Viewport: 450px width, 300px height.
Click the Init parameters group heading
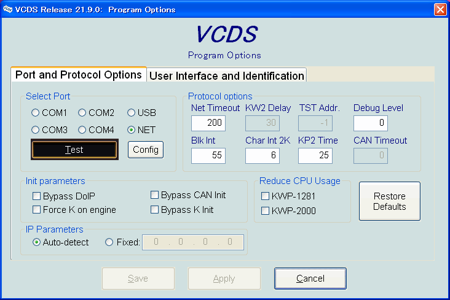(55, 181)
